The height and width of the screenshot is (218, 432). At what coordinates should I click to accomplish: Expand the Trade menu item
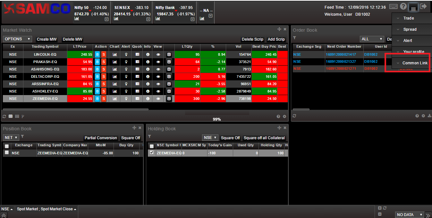[412, 18]
